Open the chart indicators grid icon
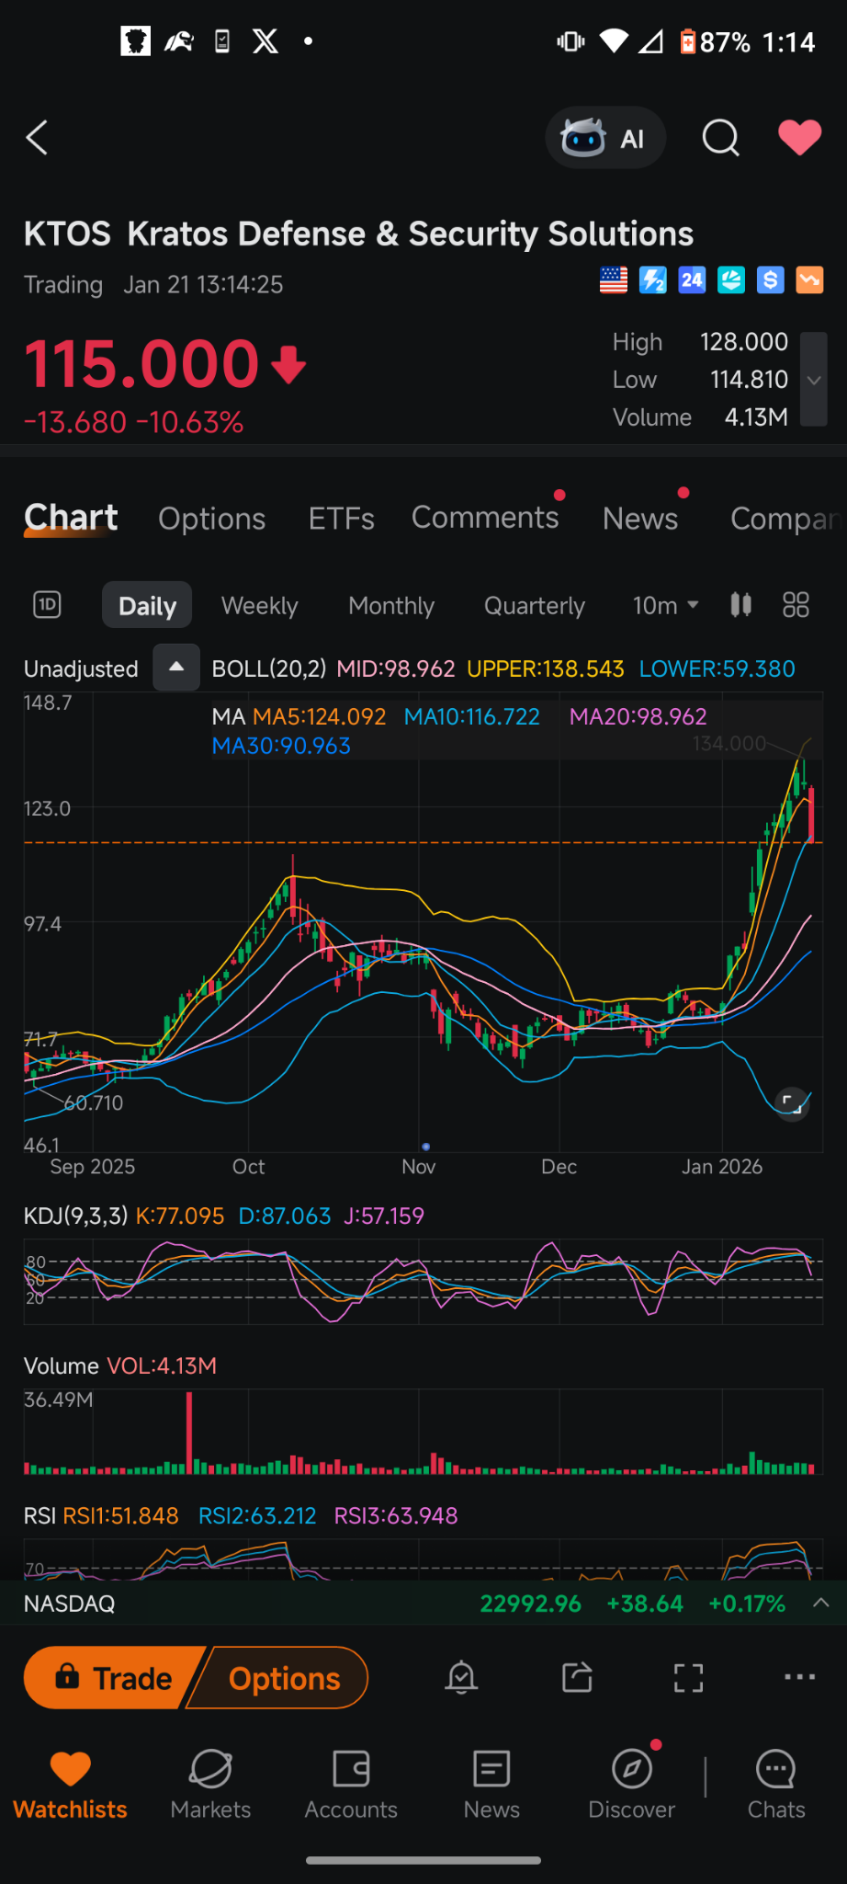The width and height of the screenshot is (847, 1884). [796, 605]
